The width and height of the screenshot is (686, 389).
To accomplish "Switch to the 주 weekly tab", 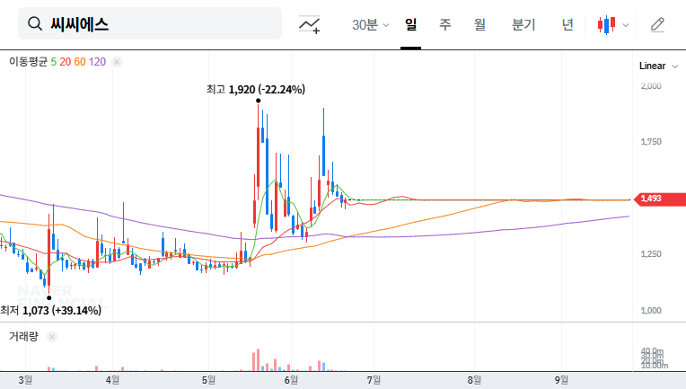I will tap(445, 24).
